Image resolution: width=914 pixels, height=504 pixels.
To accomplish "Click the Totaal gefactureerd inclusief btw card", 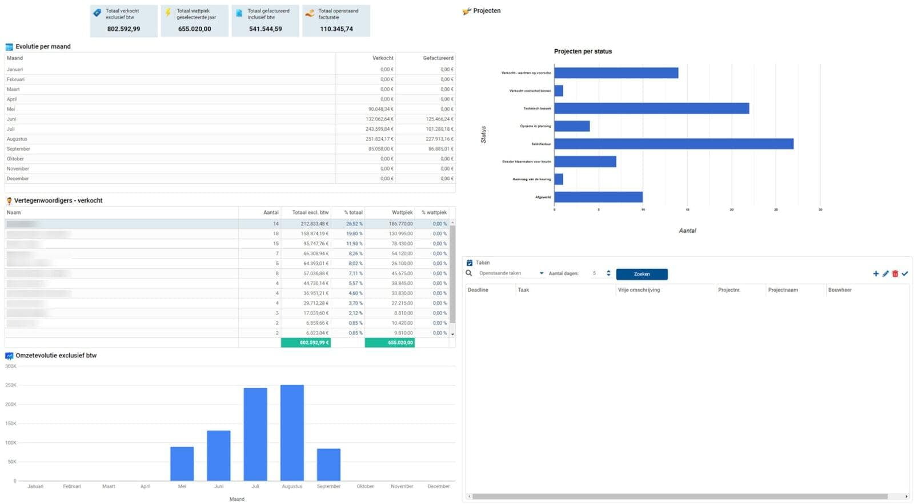I will tap(265, 21).
